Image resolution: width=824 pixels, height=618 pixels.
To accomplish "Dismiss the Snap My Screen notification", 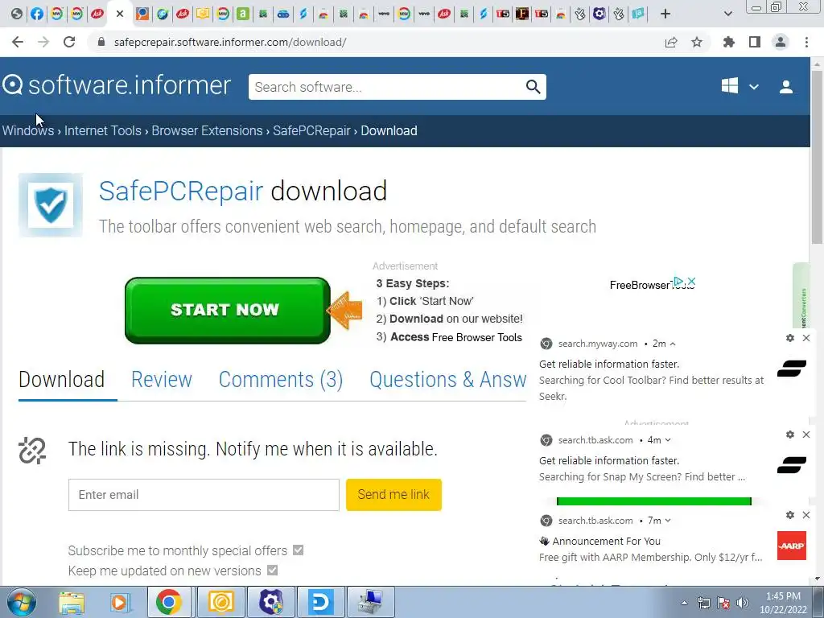I will (806, 435).
